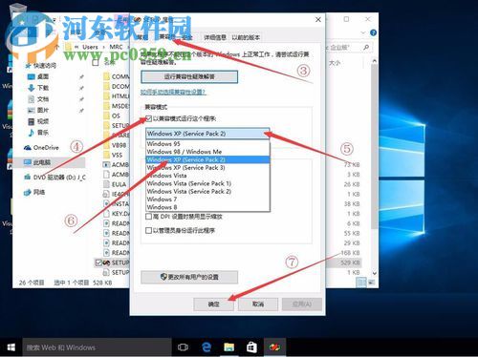Select the VSS folder in file list
Image resolution: width=478 pixels, height=357 pixels.
tap(113, 155)
